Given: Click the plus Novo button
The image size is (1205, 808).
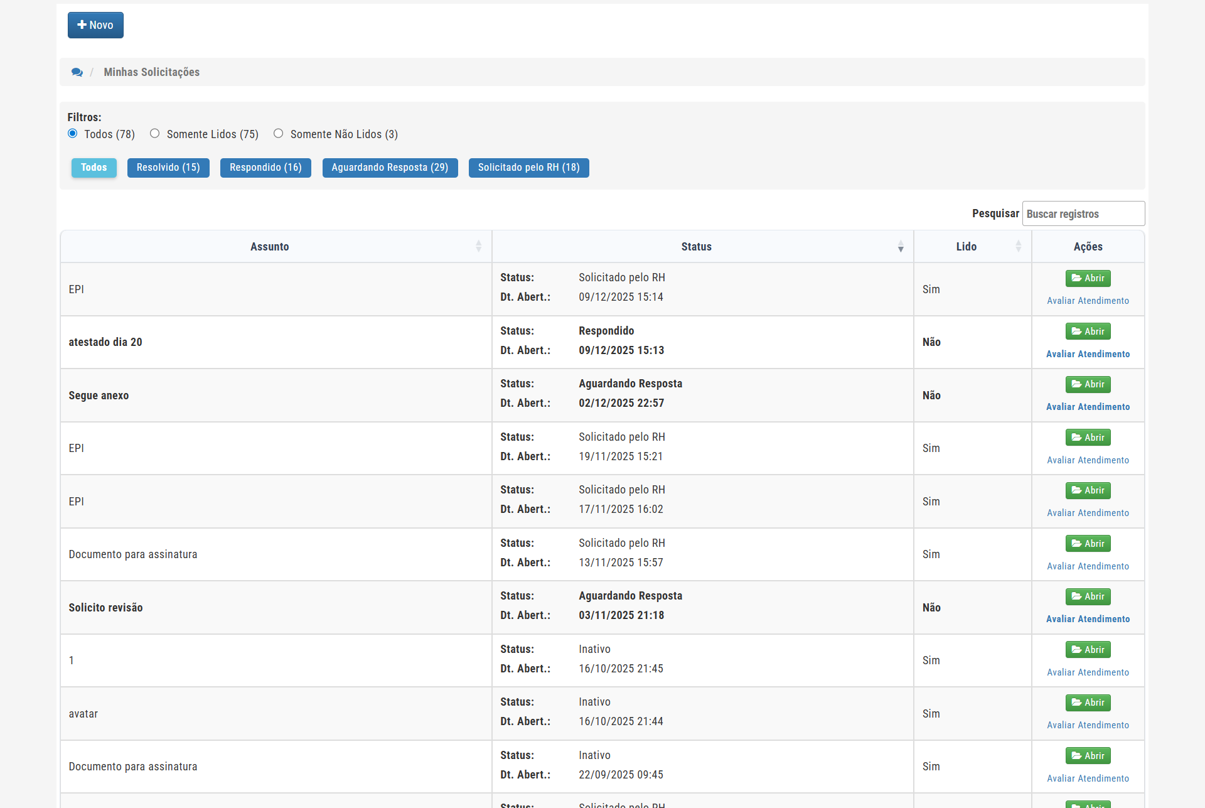Looking at the screenshot, I should tap(95, 25).
